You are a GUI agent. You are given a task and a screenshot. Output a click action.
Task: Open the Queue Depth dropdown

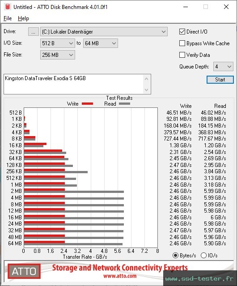pyautogui.click(x=223, y=67)
